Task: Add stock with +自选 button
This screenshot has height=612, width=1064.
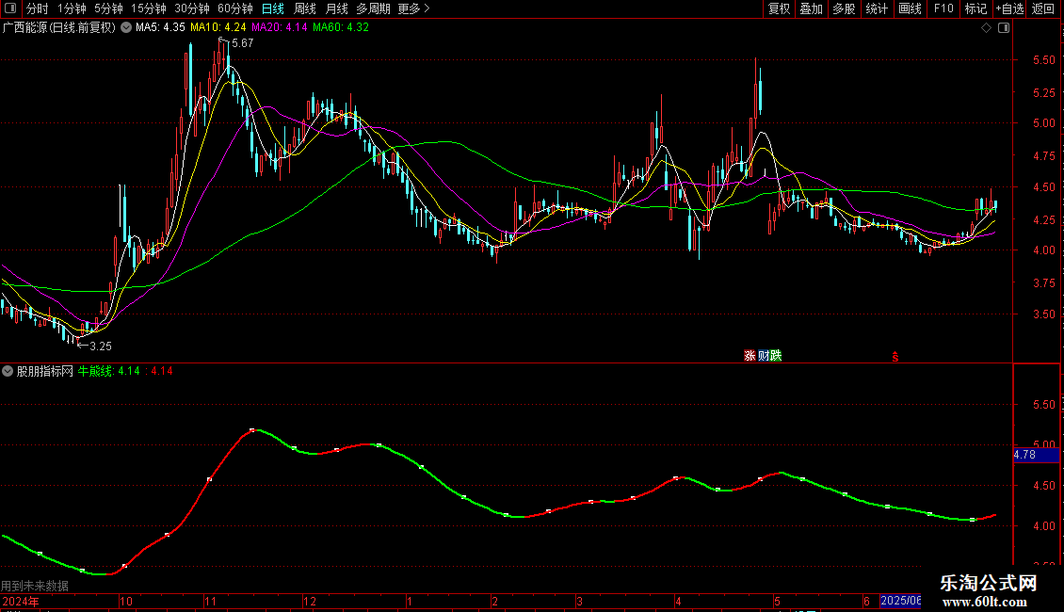Action: click(1009, 8)
